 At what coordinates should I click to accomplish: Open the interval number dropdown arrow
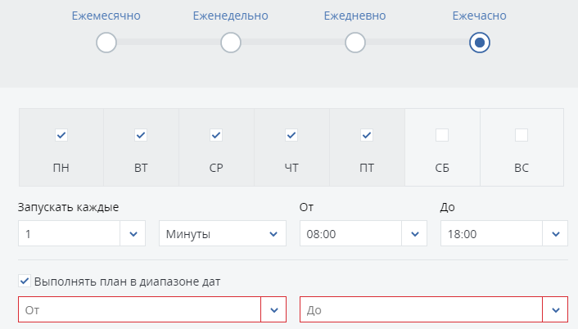(133, 234)
